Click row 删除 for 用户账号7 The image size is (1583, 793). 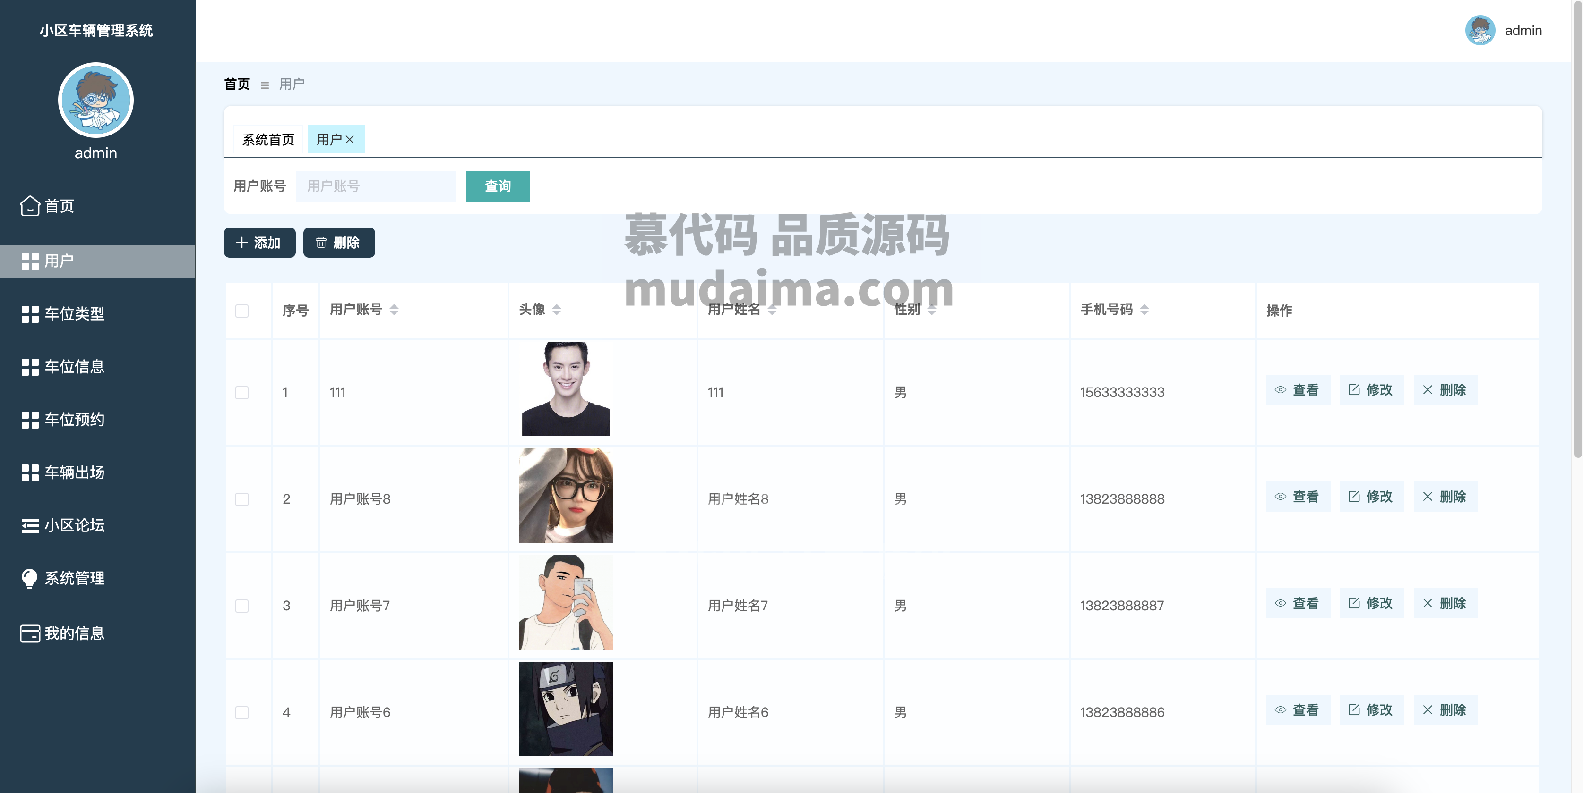1445,603
